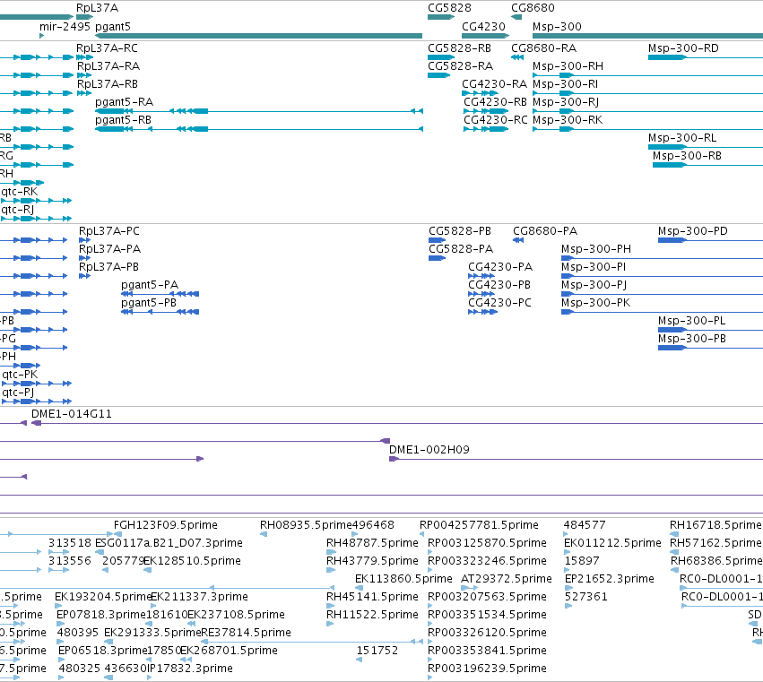The height and width of the screenshot is (682, 763).
Task: Click the qtc-PK protein label
Action: (x=20, y=375)
